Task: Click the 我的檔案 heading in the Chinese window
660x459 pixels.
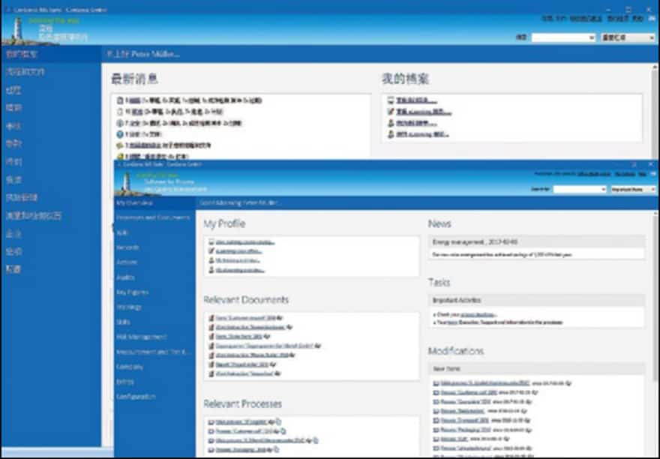Action: (405, 79)
